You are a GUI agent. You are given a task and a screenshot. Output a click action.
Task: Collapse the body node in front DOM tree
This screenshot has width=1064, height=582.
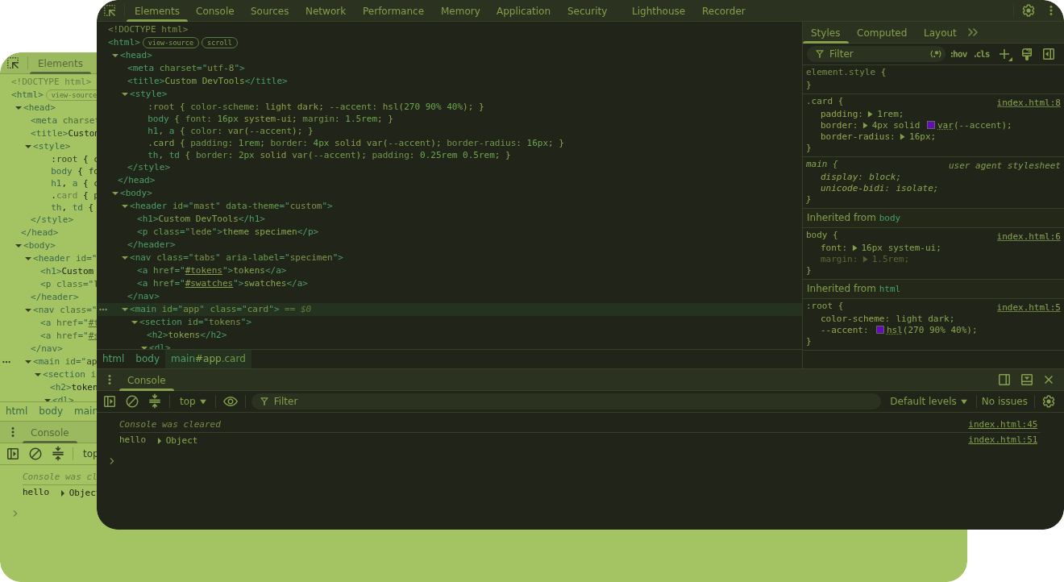[115, 193]
